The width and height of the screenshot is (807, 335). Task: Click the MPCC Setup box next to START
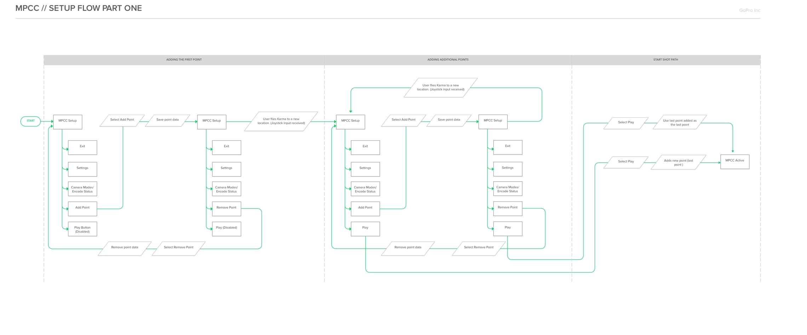click(x=68, y=122)
